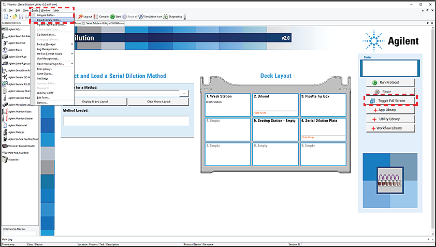
Task: Select Agilent Plate Hotel device icon
Action: [x=5, y=125]
